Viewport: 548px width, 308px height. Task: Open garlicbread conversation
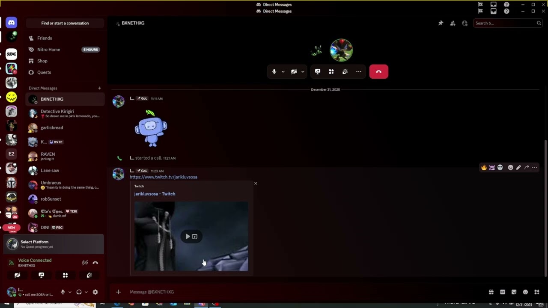pos(65,127)
